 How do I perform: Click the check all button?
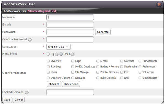[x=54, y=84]
